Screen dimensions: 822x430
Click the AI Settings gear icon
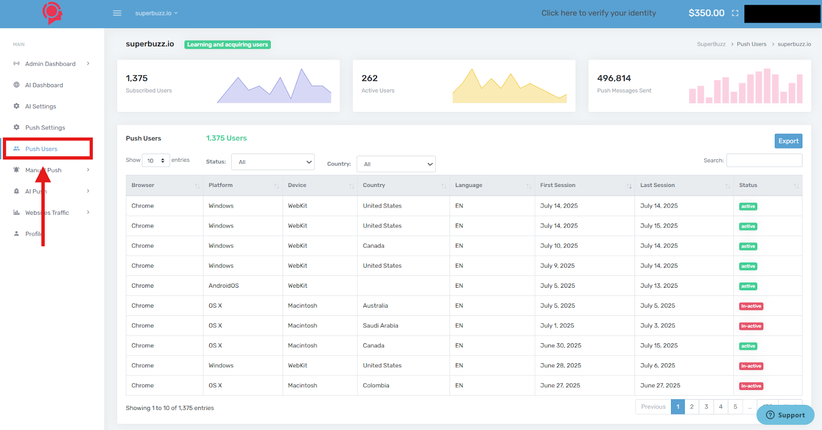(16, 106)
